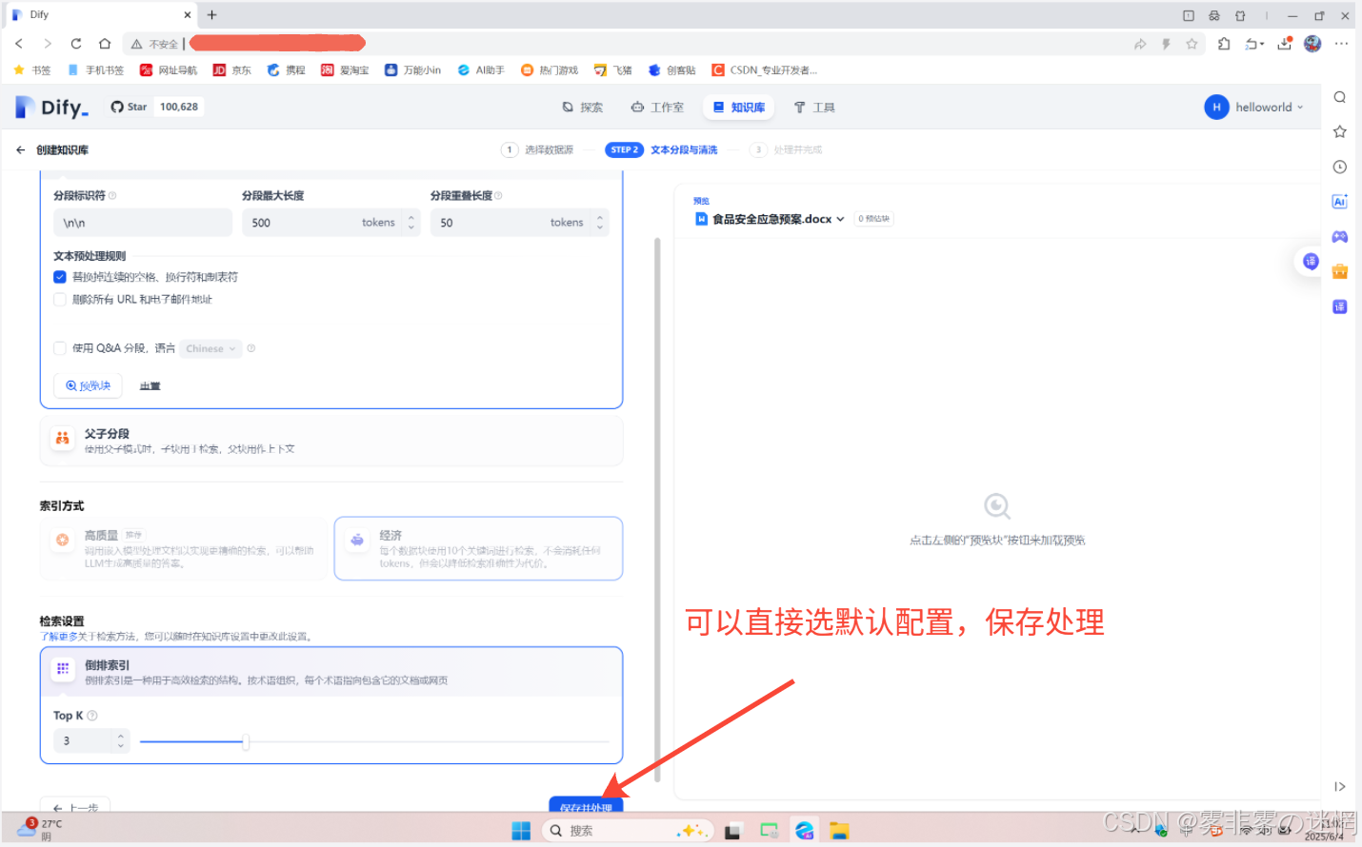
Task: Click the form's vertical scrollbar
Action: 657,509
